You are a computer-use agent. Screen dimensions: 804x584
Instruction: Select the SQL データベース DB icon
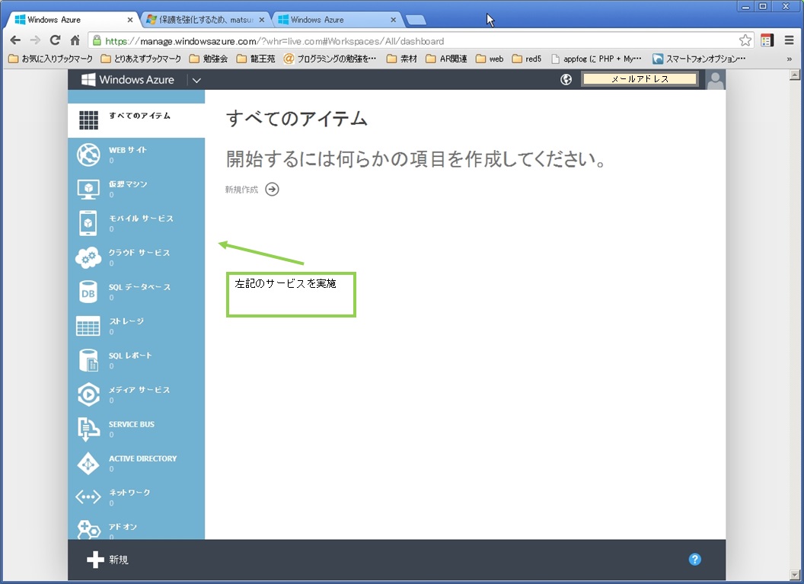pyautogui.click(x=88, y=292)
